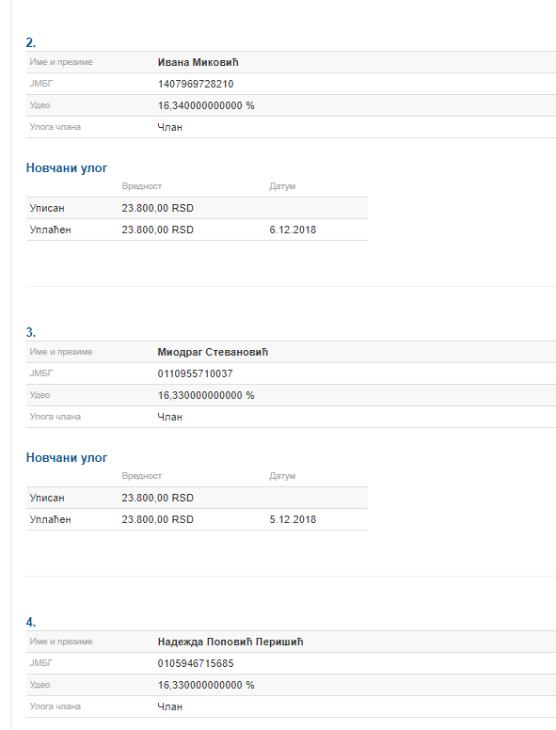Click section number 3 heading

coord(31,332)
